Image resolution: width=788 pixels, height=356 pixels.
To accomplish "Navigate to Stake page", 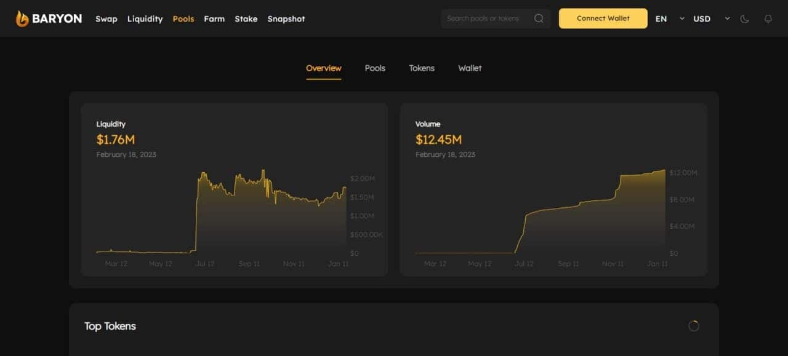I will coord(246,19).
